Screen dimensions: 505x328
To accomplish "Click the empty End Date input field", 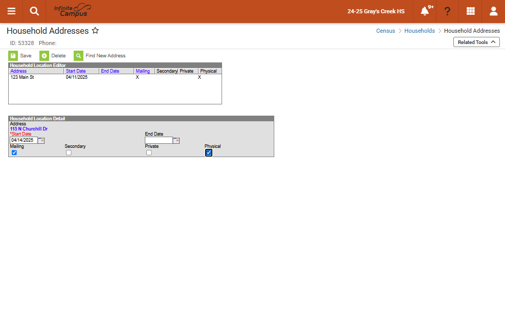I will click(159, 140).
